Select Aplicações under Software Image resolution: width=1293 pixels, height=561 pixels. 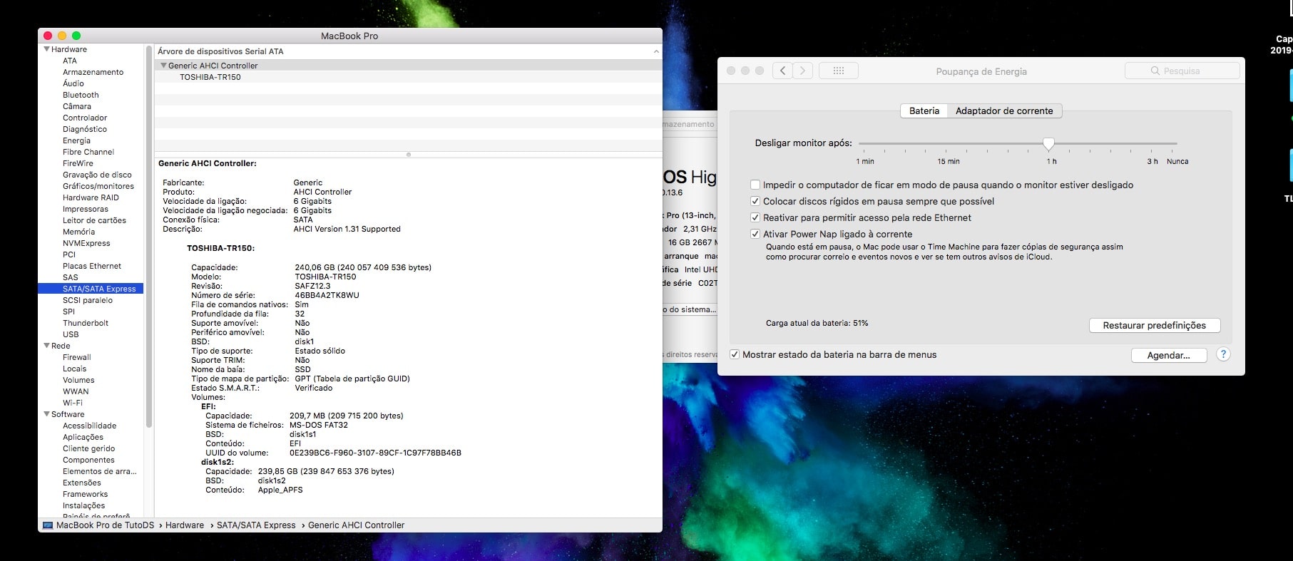tap(83, 437)
